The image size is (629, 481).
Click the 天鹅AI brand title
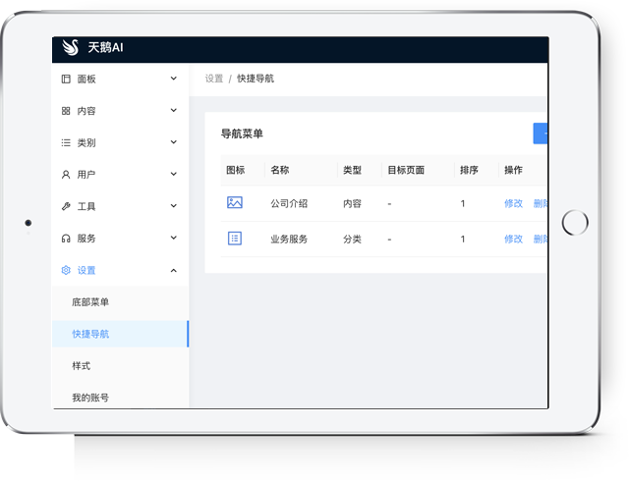(105, 48)
